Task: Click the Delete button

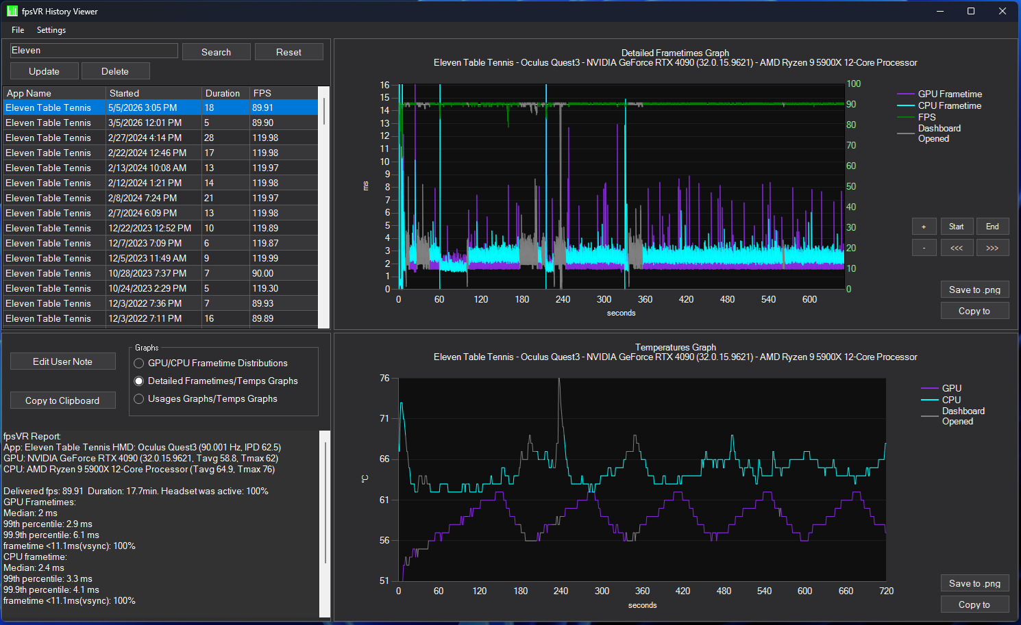Action: coord(115,71)
